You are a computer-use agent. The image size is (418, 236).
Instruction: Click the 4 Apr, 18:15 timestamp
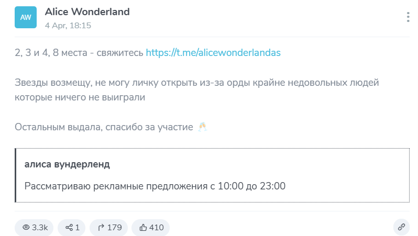tap(68, 25)
